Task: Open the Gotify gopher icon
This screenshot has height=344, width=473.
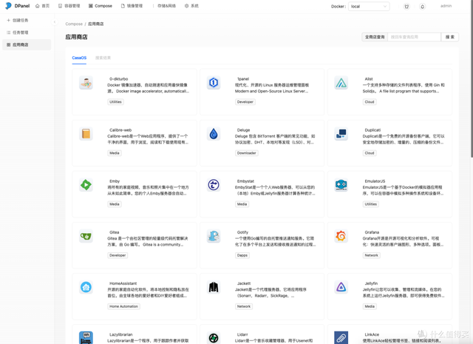Action: tap(214, 236)
